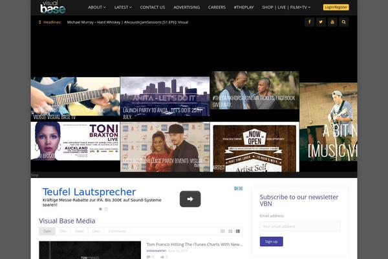Click the Visual Base logo
This screenshot has width=388, height=259.
coord(53,7)
